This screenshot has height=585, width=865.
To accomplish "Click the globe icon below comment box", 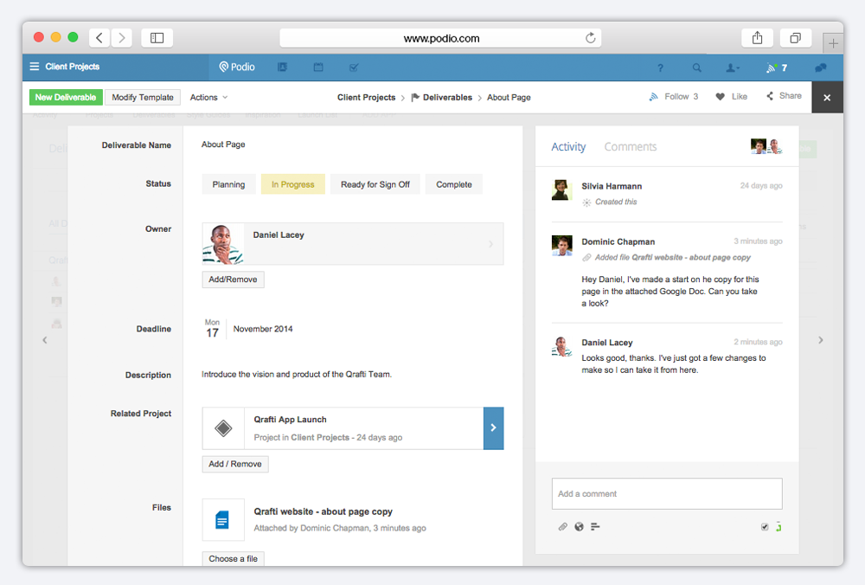I will (579, 526).
